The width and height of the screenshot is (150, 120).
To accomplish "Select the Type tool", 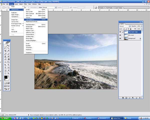I will coord(8,65).
